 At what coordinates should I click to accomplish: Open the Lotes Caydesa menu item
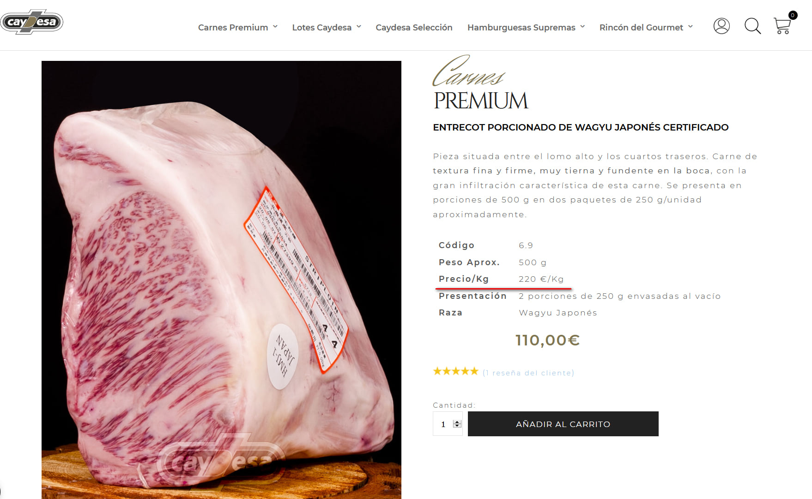coord(321,27)
